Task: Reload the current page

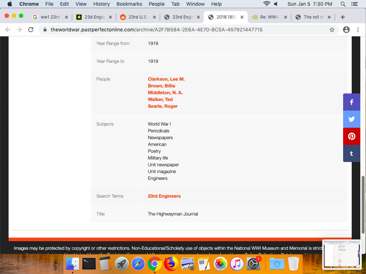Action: [31, 30]
